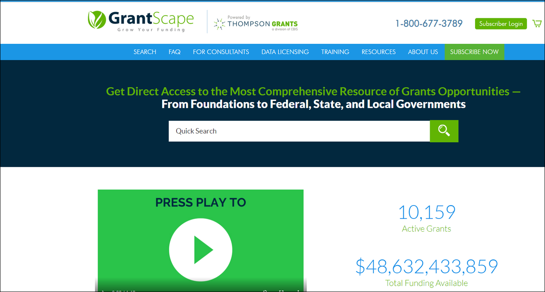Open the FAQ page
545x292 pixels.
tap(174, 52)
